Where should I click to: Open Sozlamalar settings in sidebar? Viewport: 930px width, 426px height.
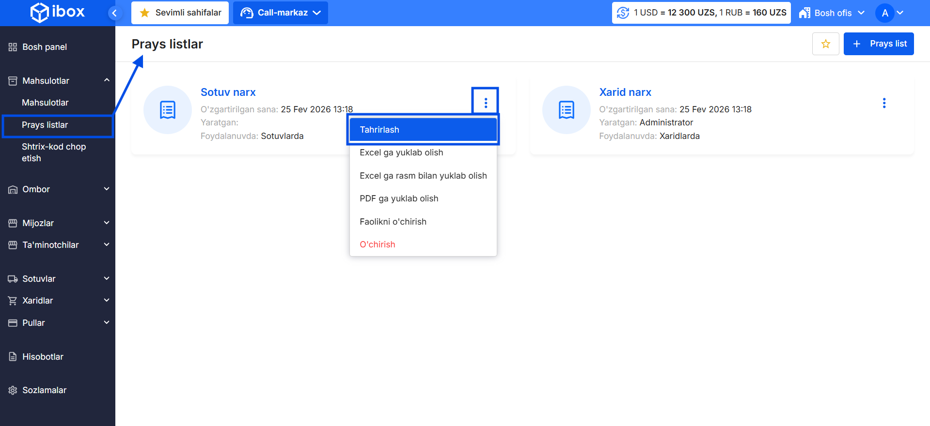[x=44, y=390]
